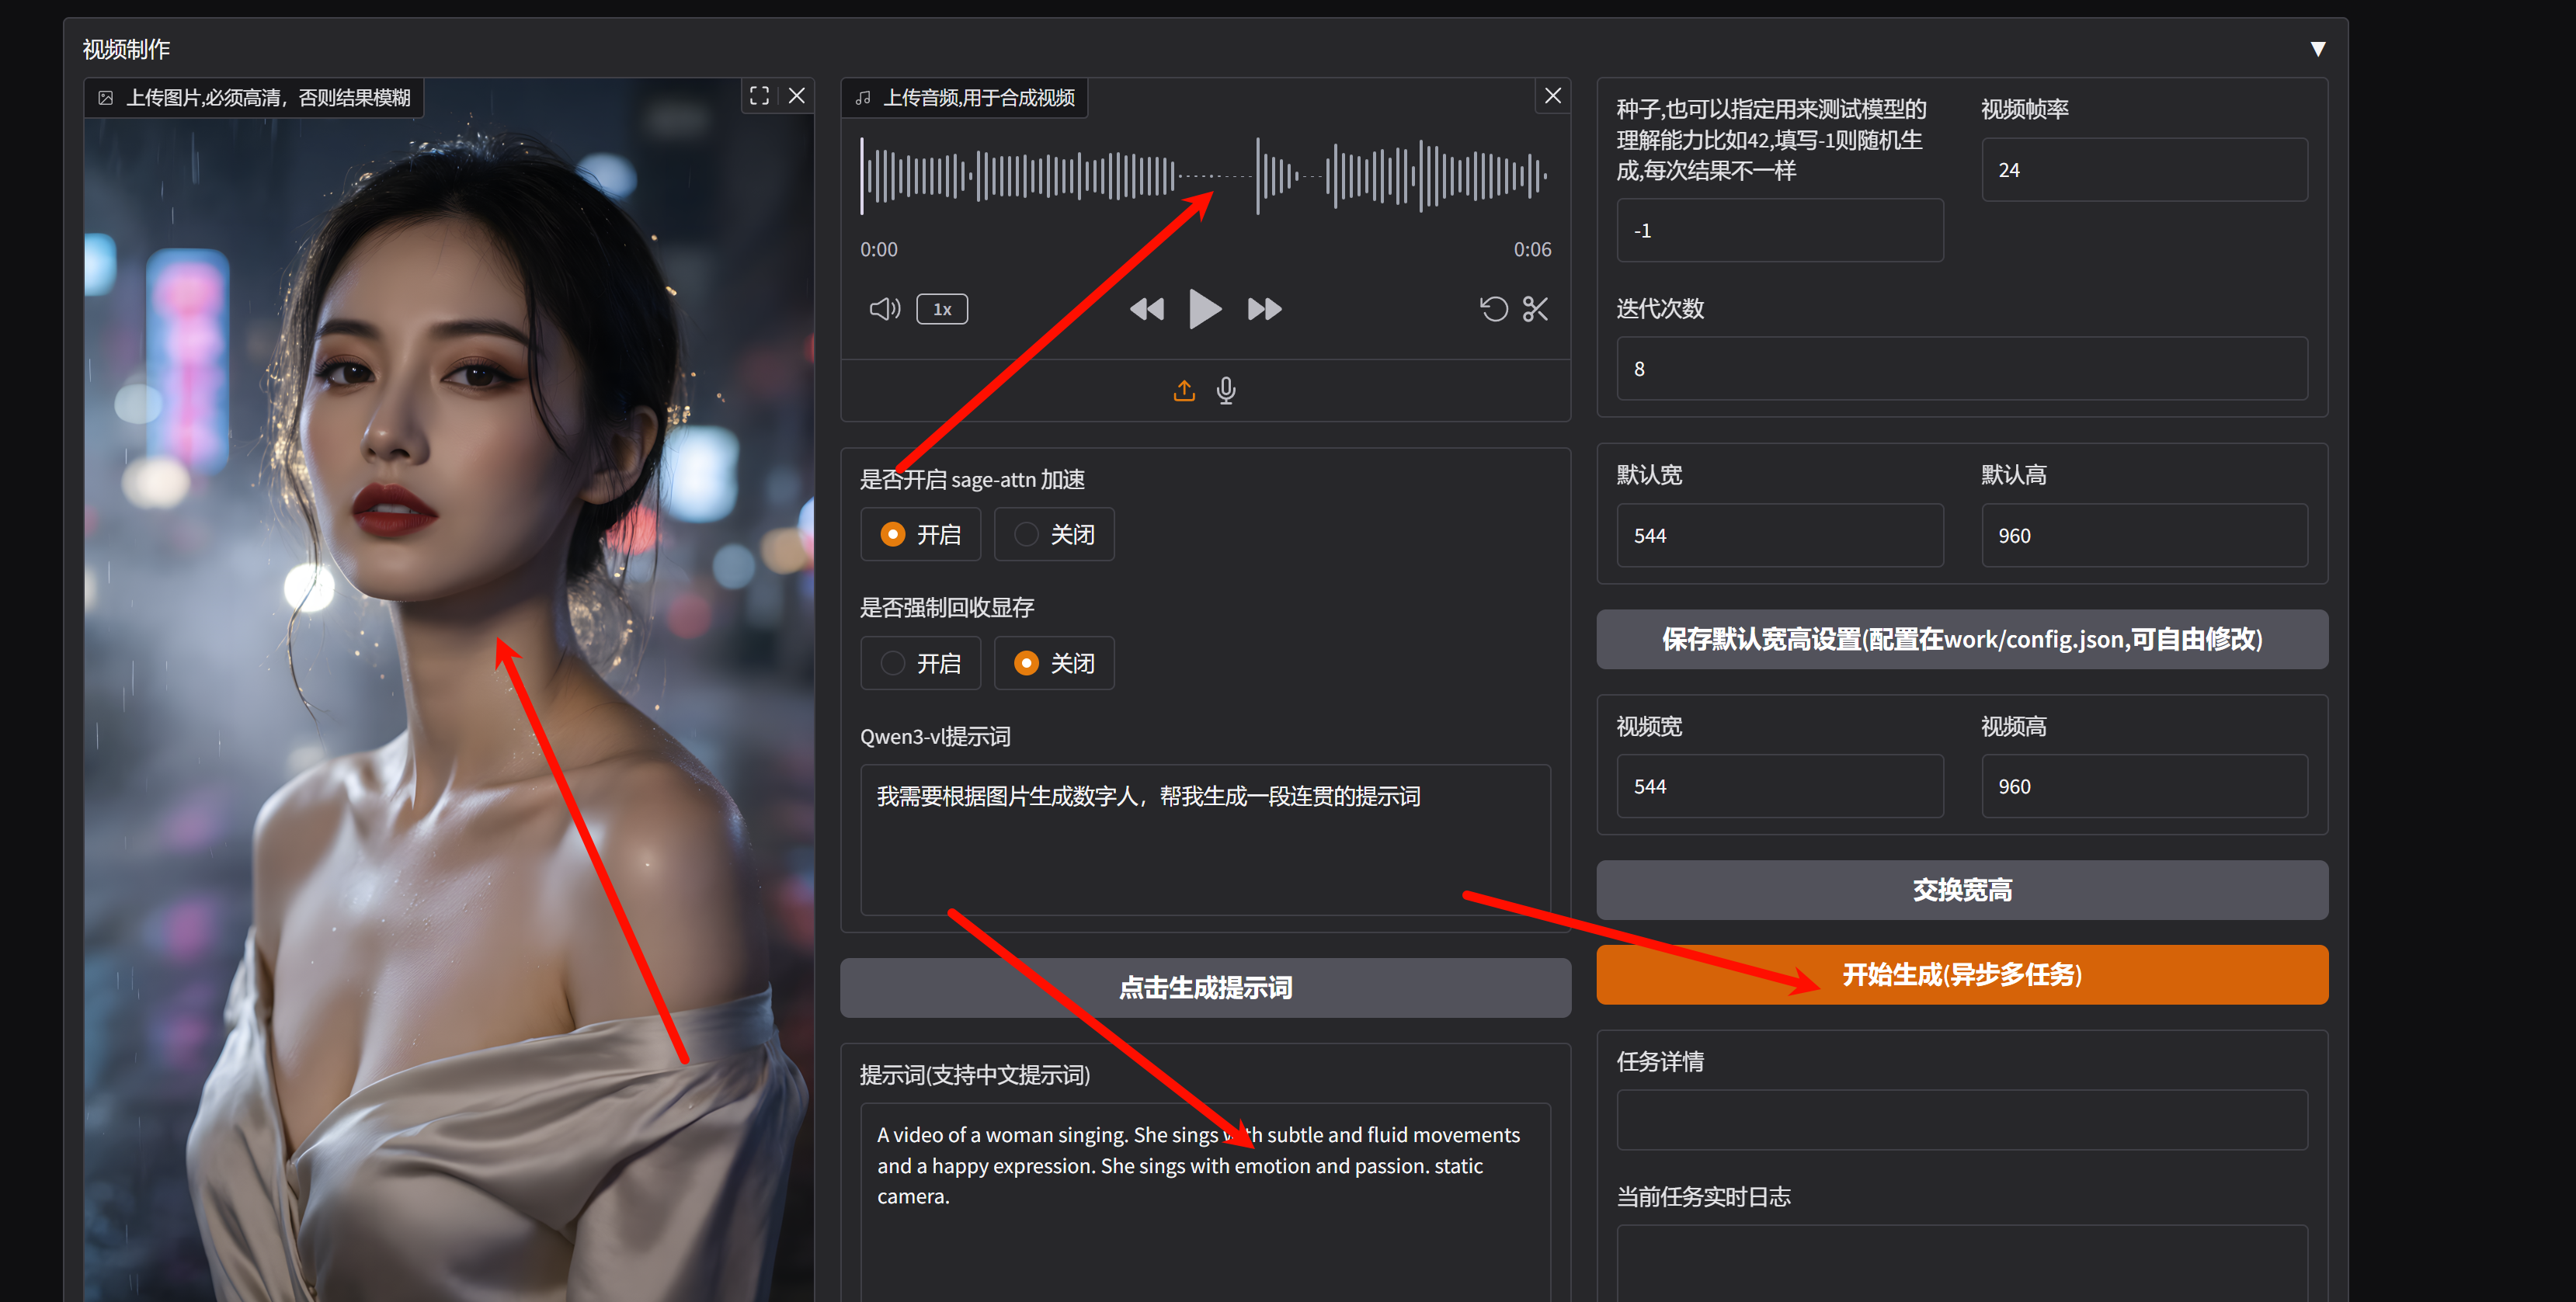This screenshot has width=2576, height=1302.
Task: Click the undo reset audio icon
Action: [x=1493, y=309]
